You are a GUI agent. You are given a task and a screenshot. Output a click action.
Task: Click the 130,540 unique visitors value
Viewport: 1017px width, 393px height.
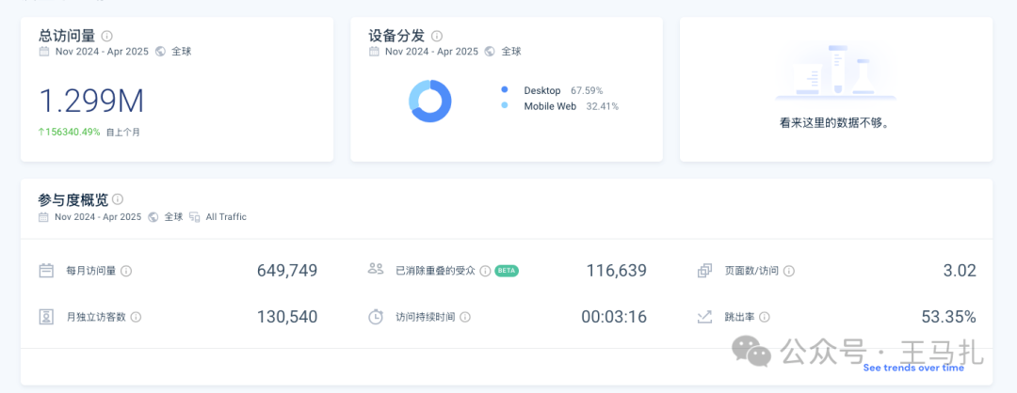coord(287,317)
